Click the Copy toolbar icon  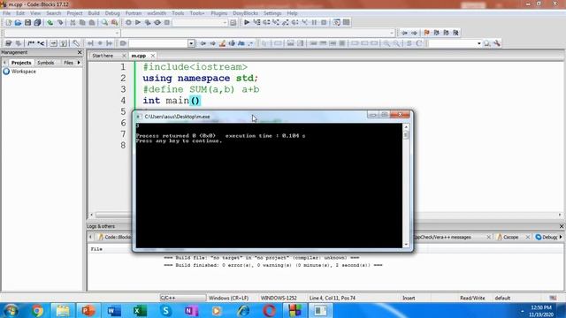(x=82, y=23)
